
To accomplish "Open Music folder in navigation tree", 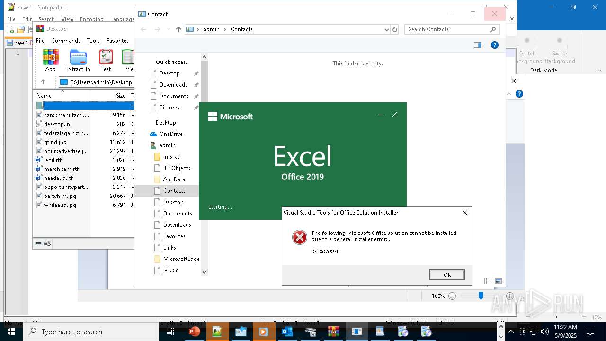I will pyautogui.click(x=170, y=270).
